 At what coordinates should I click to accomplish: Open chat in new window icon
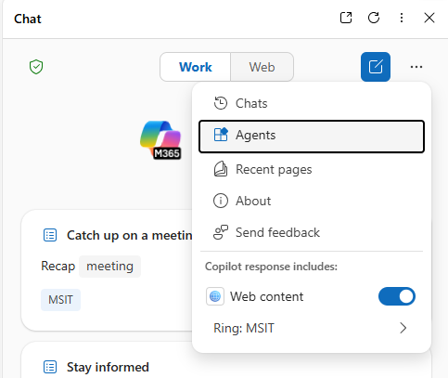coord(346,18)
